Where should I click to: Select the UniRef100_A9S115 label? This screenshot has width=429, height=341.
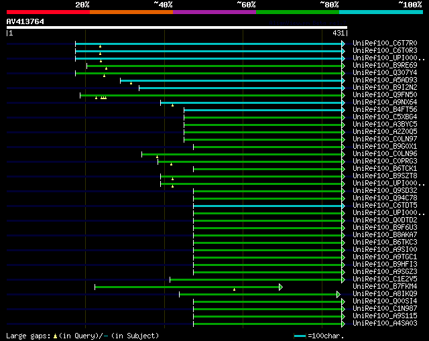click(385, 316)
